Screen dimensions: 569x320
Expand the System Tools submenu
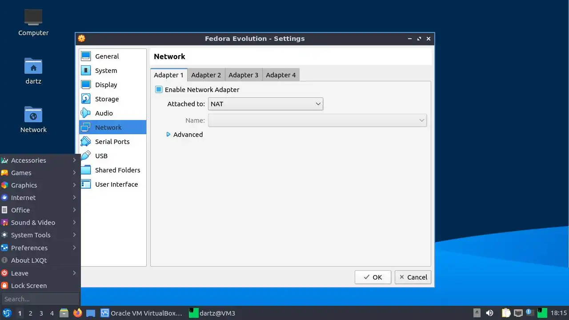[x=40, y=235]
